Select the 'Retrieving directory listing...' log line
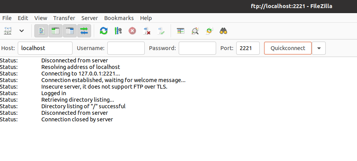This screenshot has height=161, width=357. coord(78,100)
